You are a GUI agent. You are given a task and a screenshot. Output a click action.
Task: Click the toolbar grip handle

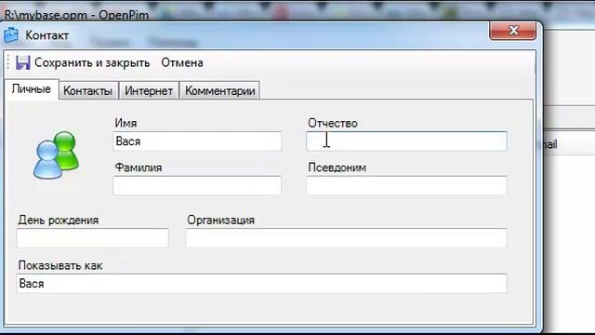click(x=8, y=62)
